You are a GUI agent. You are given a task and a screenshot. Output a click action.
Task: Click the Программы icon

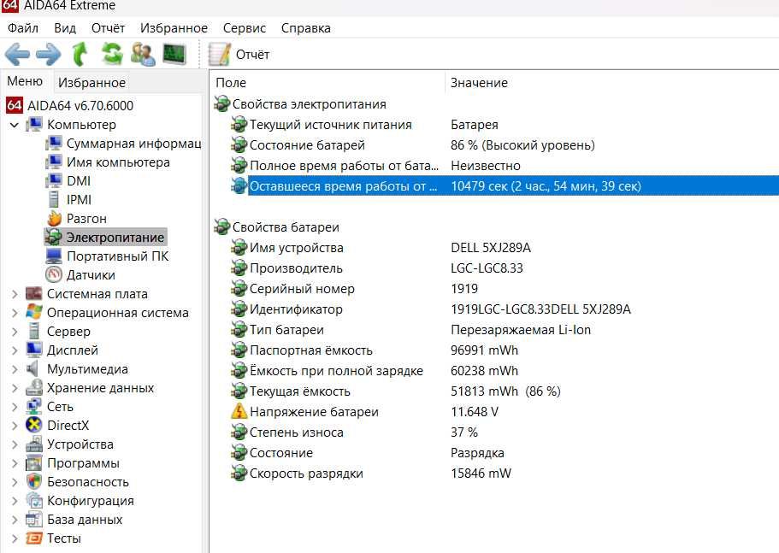34,462
